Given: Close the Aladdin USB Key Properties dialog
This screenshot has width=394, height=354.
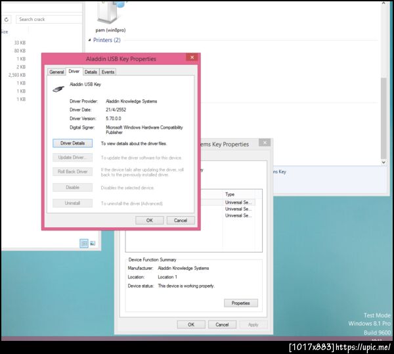Looking at the screenshot, I should [192, 57].
